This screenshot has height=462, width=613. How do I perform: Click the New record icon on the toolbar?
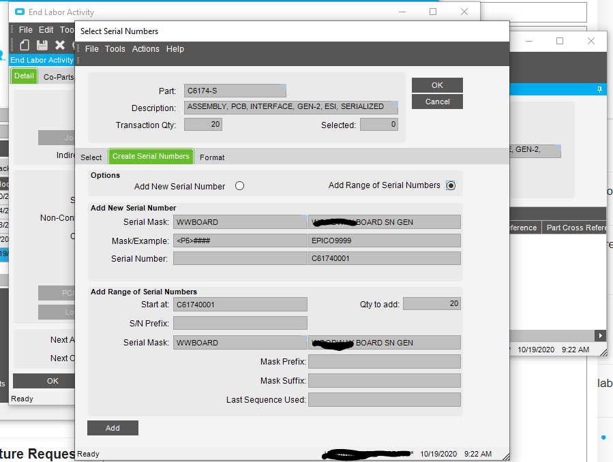(23, 44)
